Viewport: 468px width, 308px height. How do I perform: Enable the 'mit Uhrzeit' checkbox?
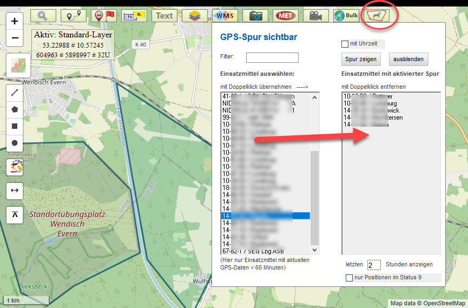click(345, 44)
